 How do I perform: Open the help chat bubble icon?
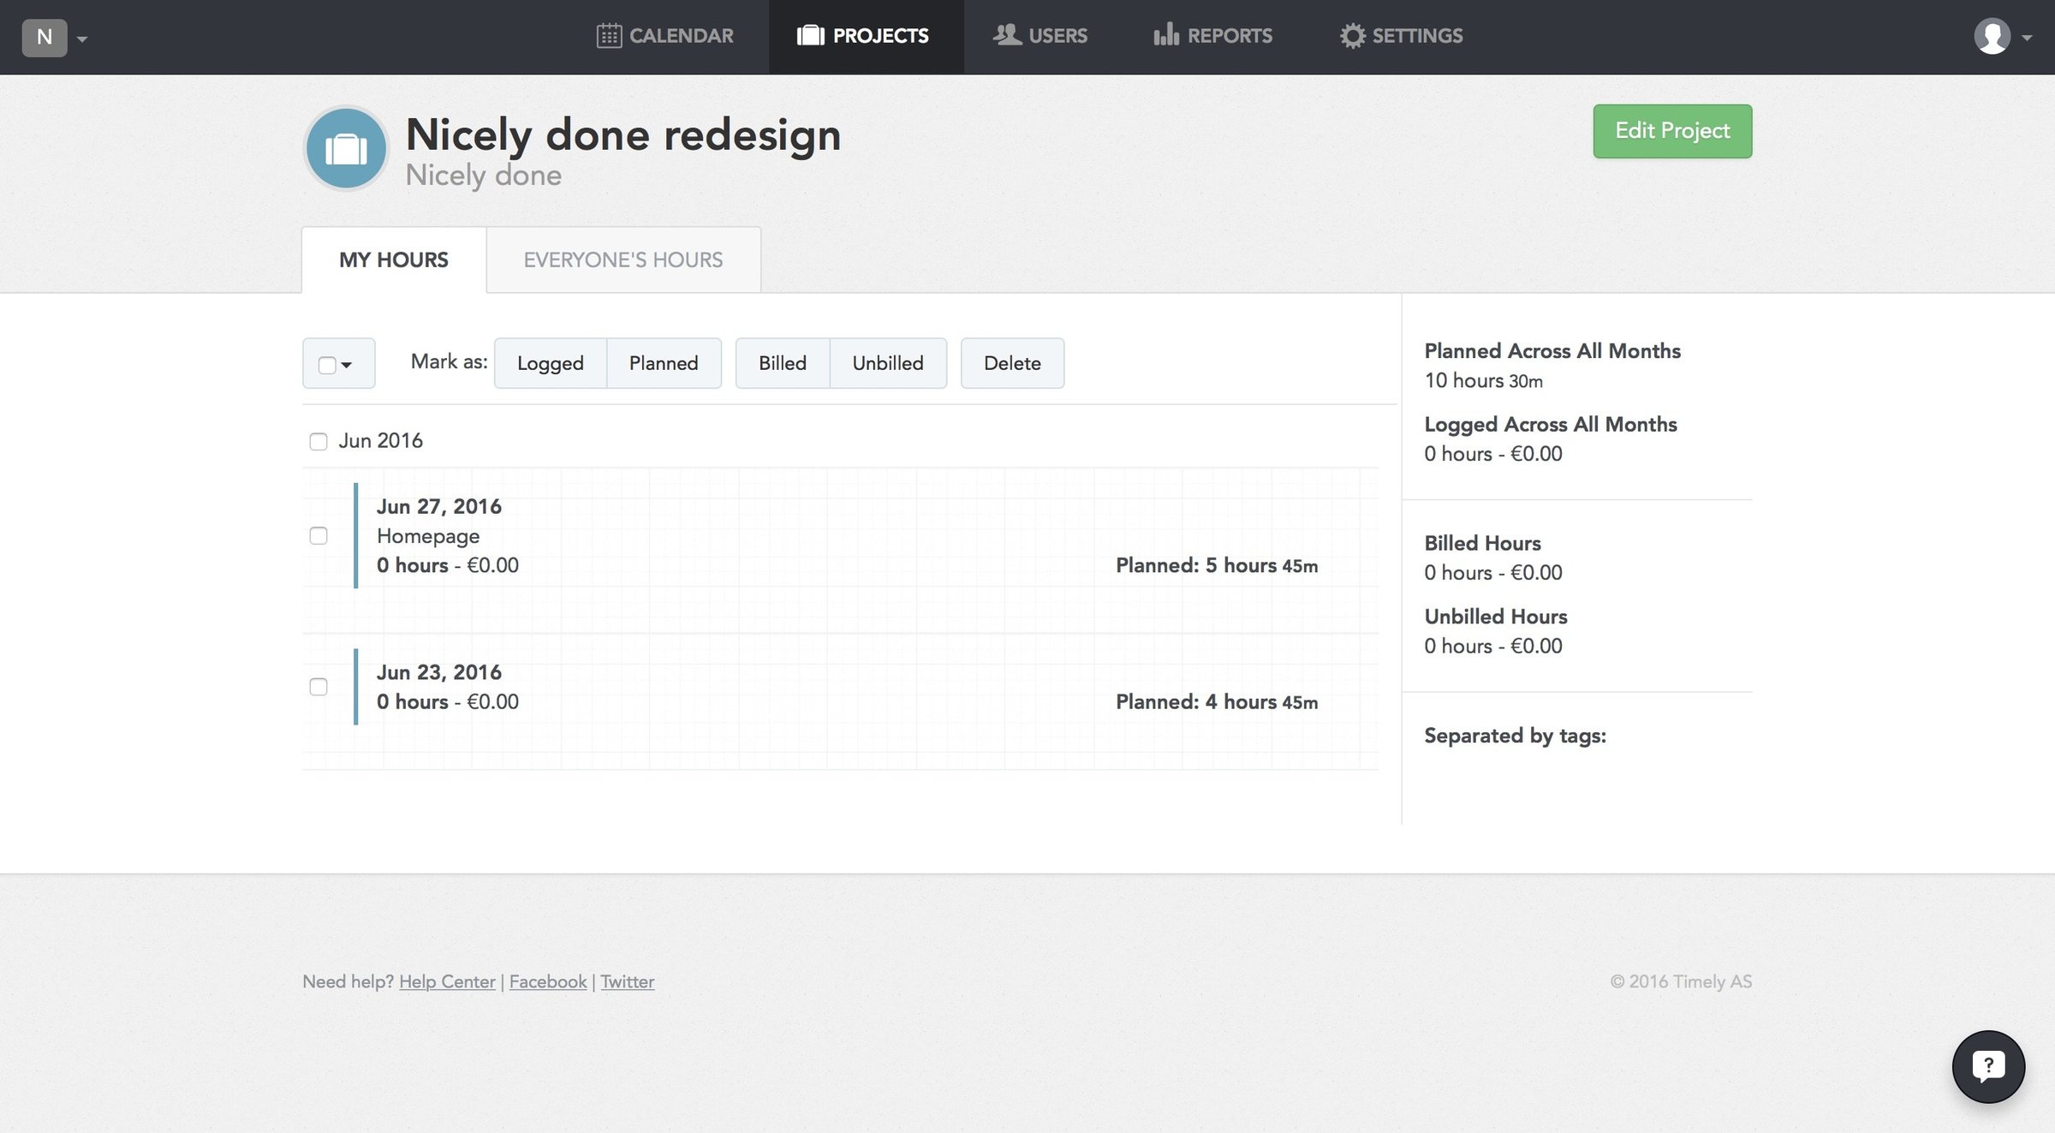pos(1988,1066)
